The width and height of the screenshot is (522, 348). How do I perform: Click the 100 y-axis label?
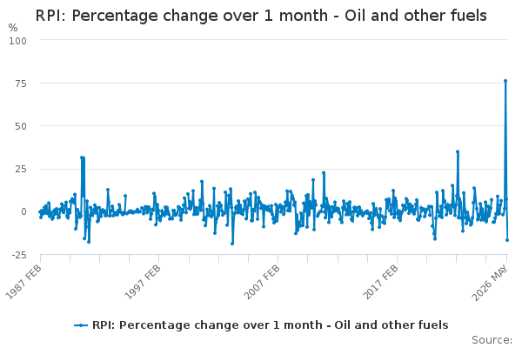[17, 41]
